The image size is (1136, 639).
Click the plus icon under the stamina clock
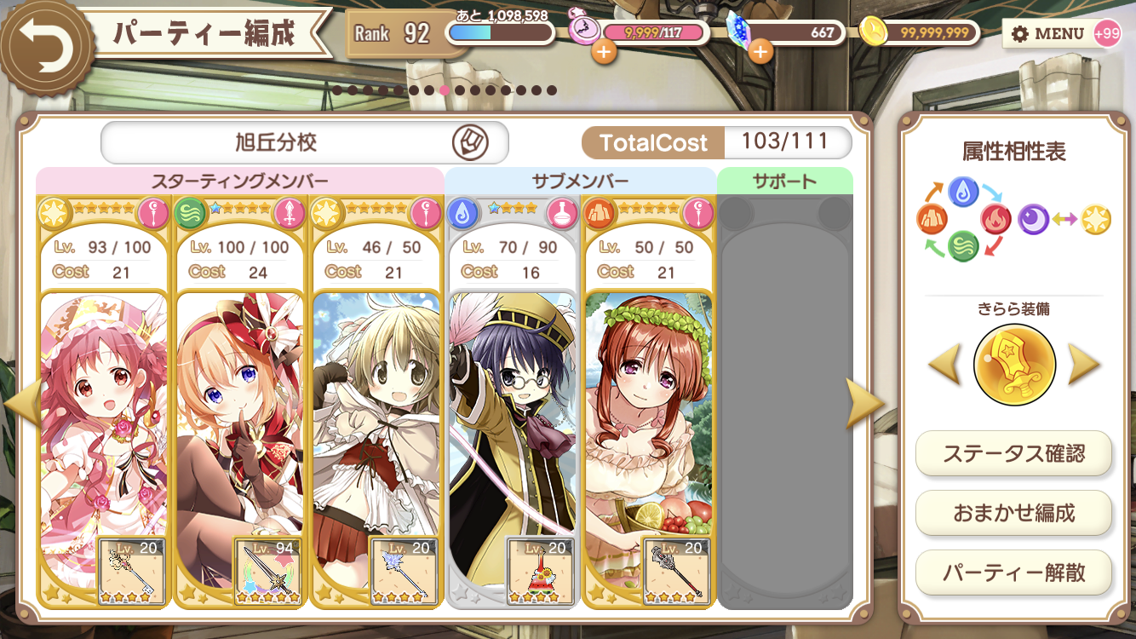604,52
